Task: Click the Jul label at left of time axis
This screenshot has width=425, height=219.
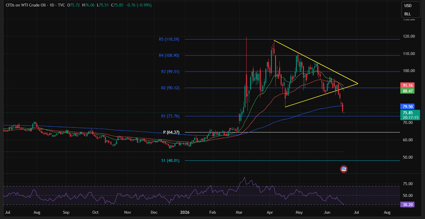Action: [7, 213]
